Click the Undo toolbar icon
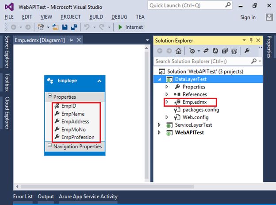Image resolution: width=276 pixels, height=205 pixels. pyautogui.click(x=87, y=27)
